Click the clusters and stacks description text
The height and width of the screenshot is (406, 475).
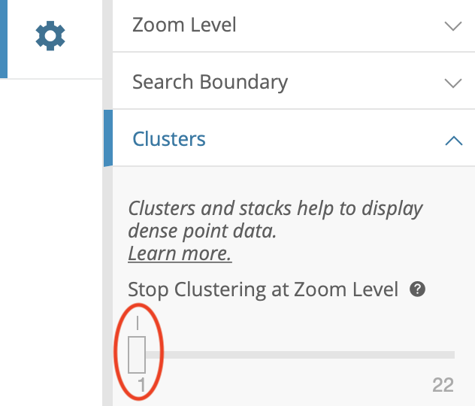coord(275,220)
